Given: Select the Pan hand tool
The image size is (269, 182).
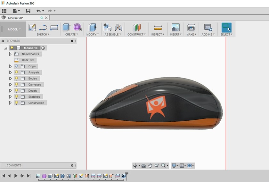Looking at the screenshot, I should (x=150, y=165).
